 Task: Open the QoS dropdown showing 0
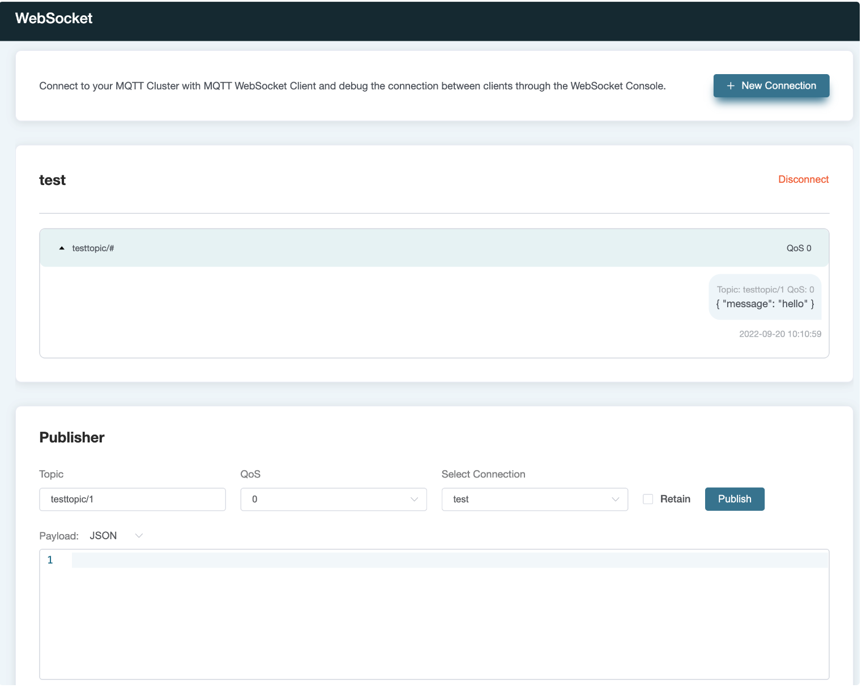(333, 500)
